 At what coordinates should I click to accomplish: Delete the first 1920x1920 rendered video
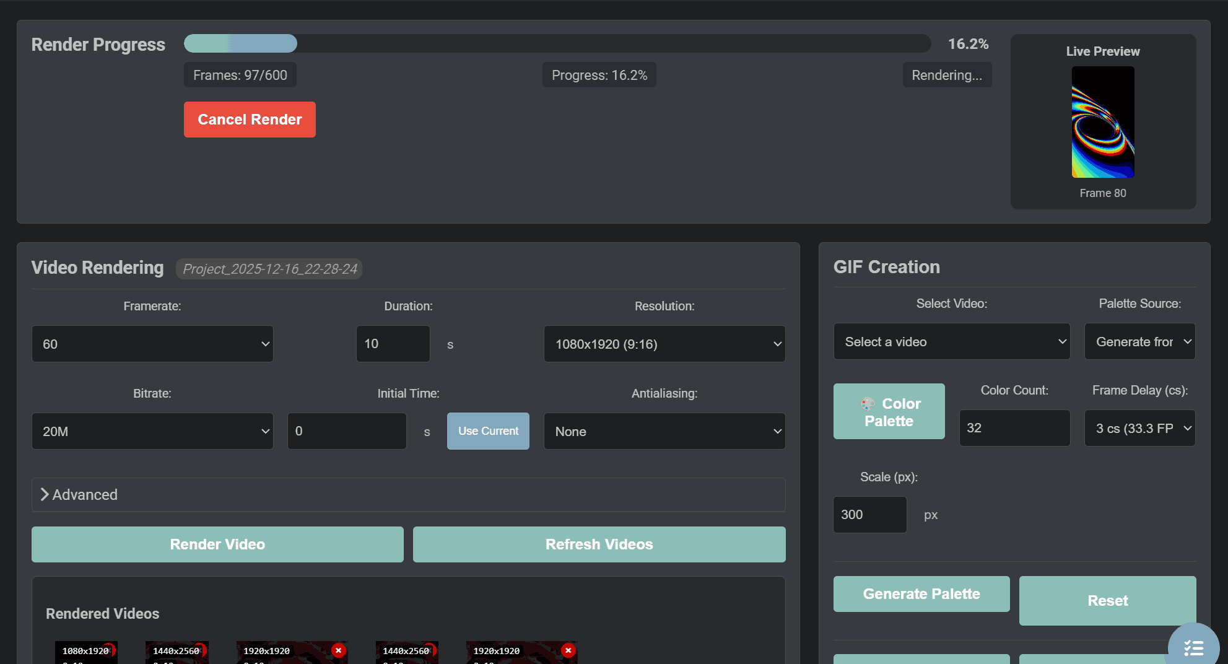[x=338, y=650]
